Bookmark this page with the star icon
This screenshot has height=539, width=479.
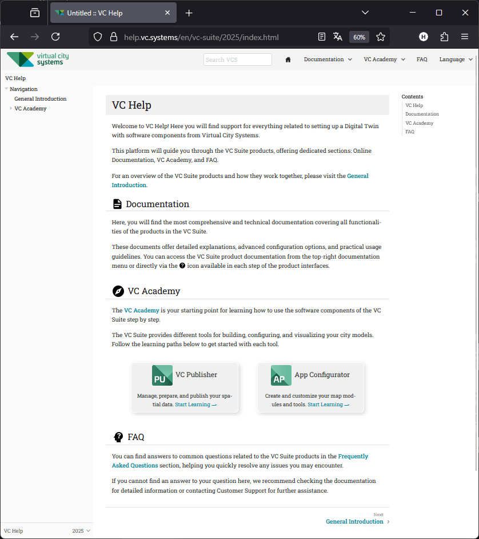coord(381,37)
